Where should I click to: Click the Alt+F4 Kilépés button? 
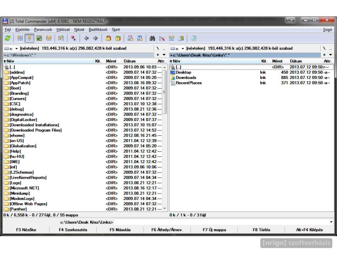(310, 230)
